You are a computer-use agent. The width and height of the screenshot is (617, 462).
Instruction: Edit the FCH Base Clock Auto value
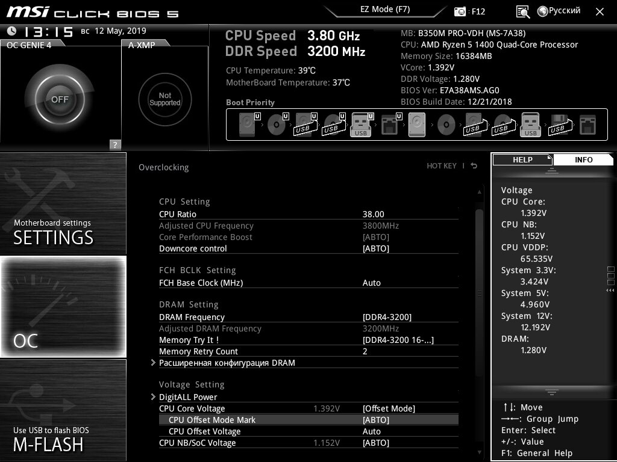pos(371,283)
